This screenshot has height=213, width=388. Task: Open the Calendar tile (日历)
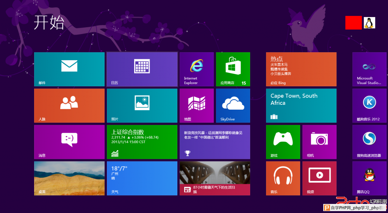pos(142,69)
